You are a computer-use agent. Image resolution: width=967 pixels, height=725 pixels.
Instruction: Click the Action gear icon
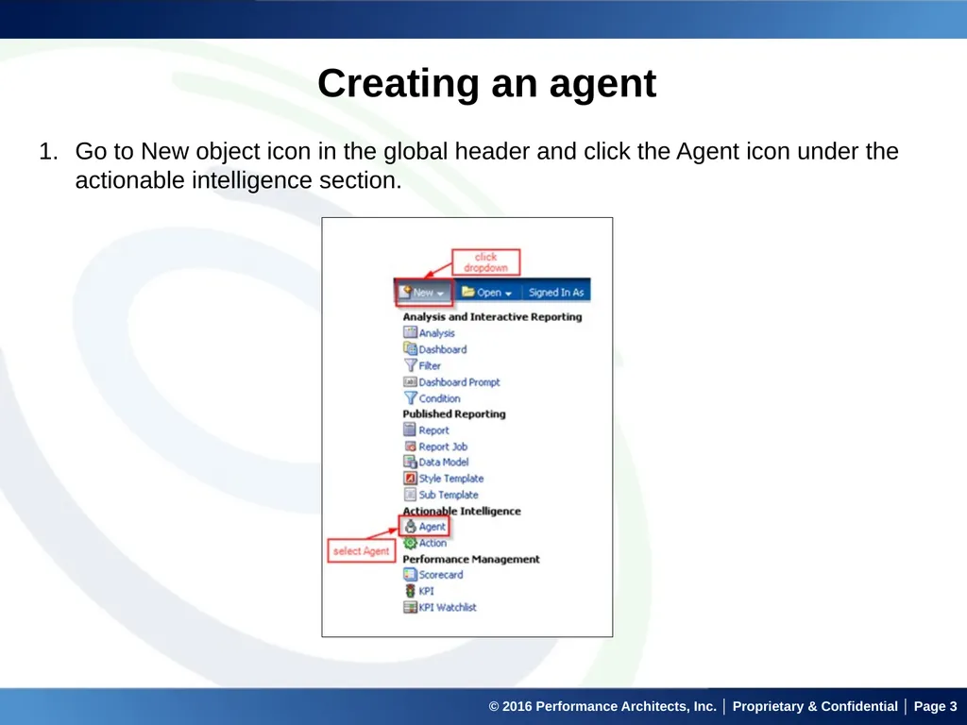point(410,543)
